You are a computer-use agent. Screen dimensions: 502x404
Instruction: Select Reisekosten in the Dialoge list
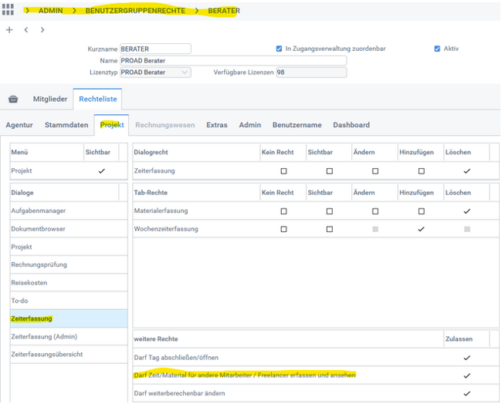(31, 282)
